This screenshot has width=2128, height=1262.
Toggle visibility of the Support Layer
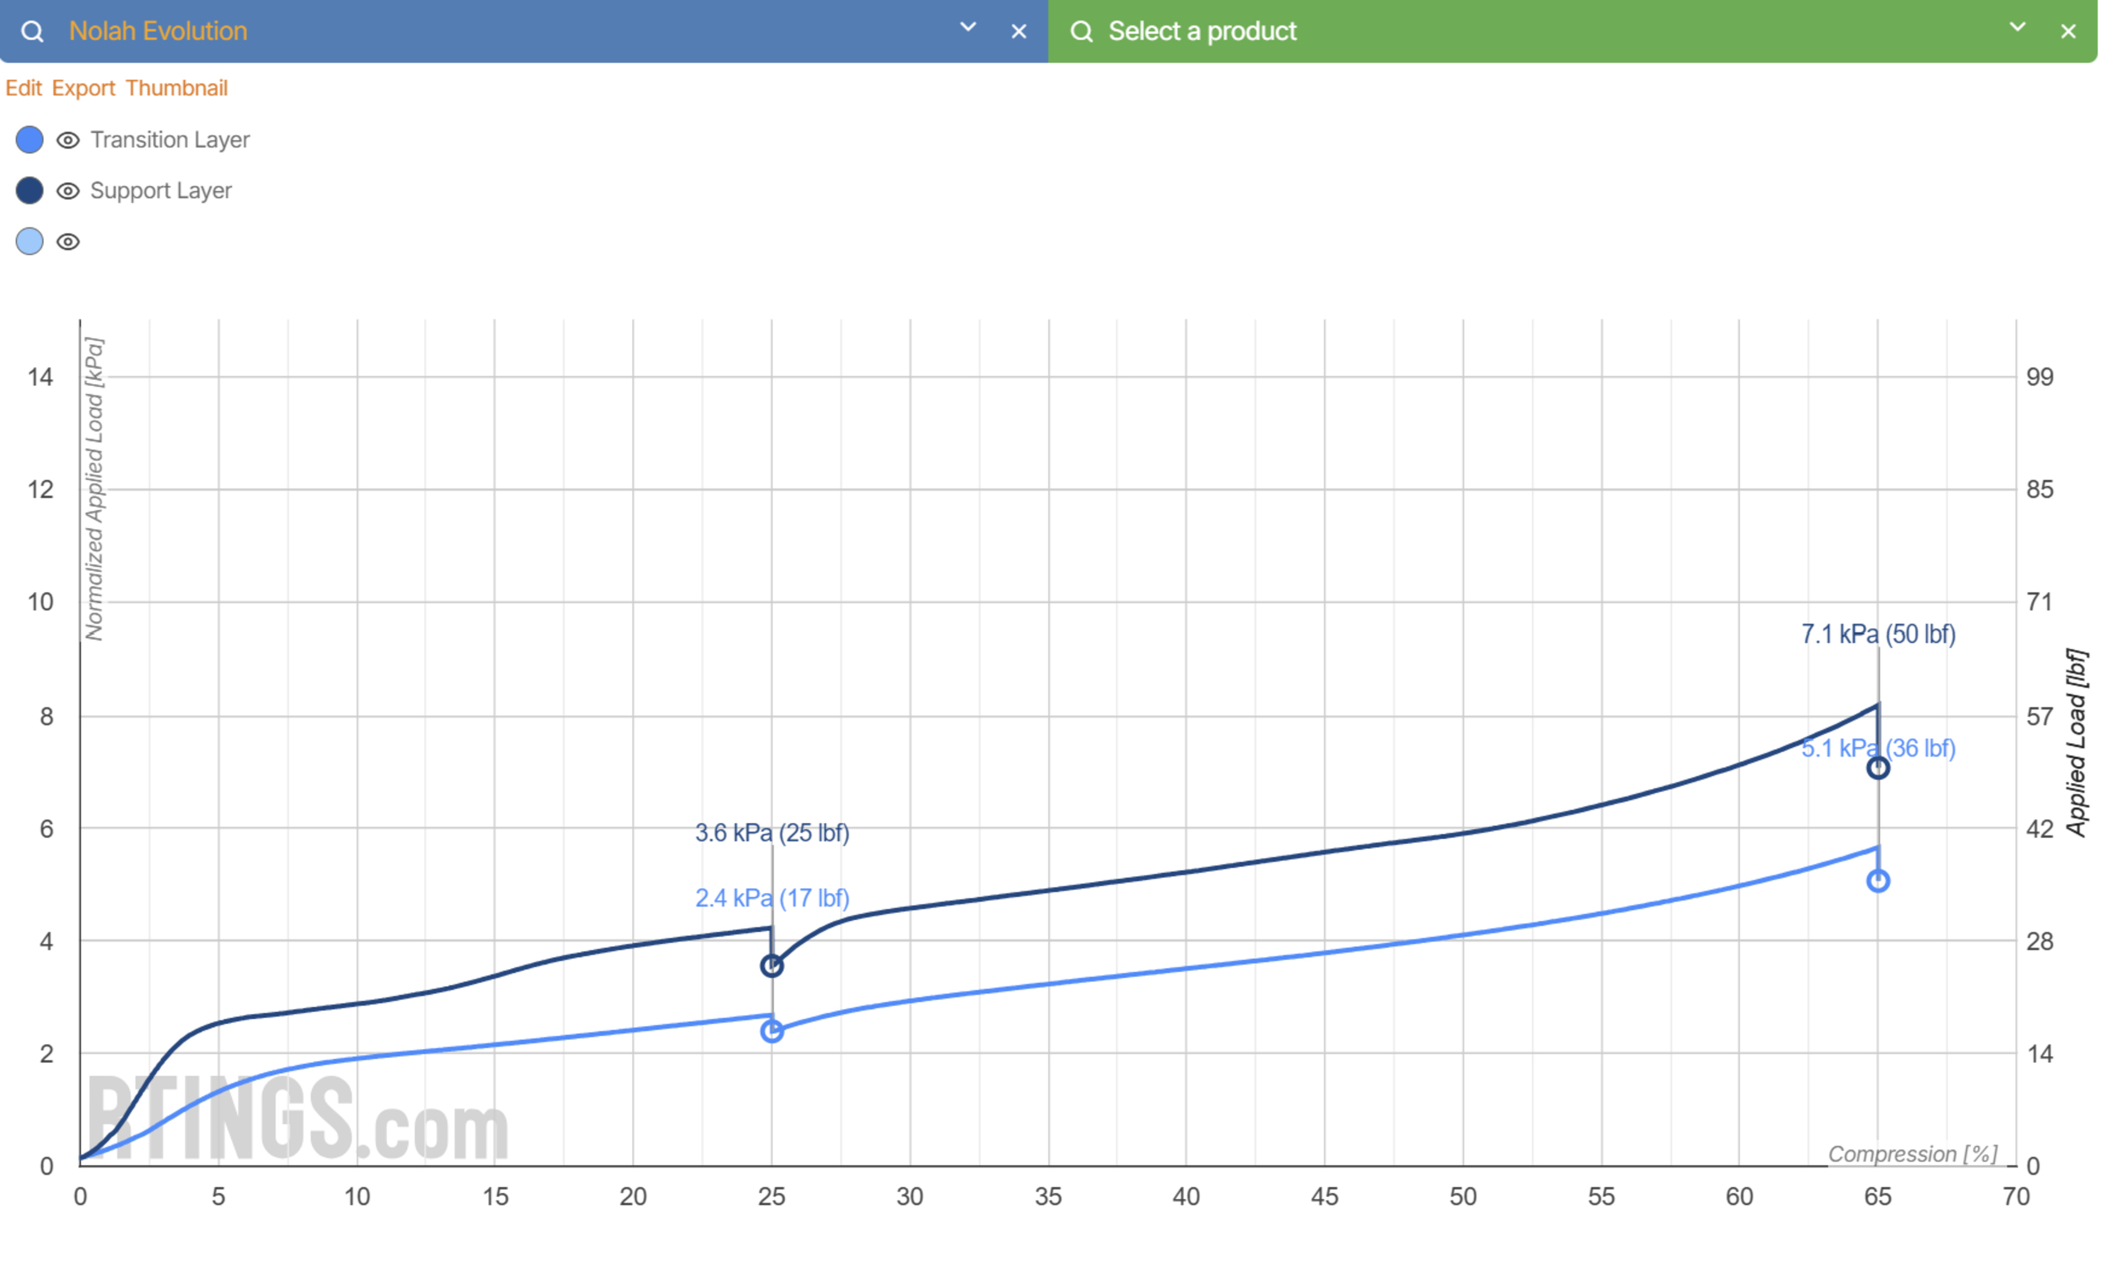point(68,191)
